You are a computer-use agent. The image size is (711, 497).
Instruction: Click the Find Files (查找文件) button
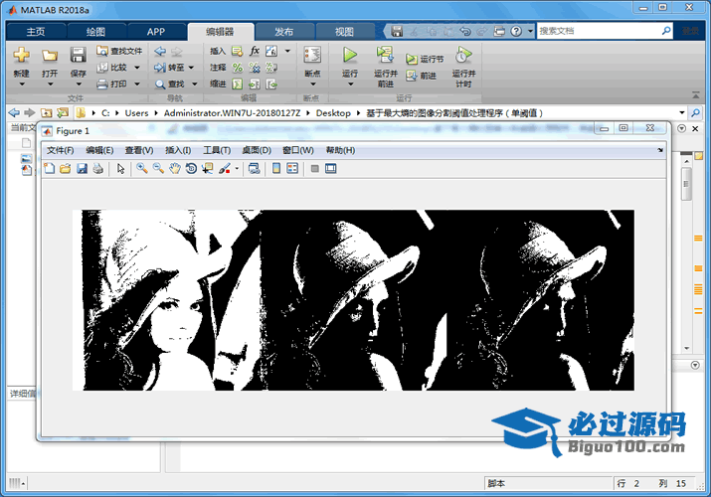click(x=119, y=51)
